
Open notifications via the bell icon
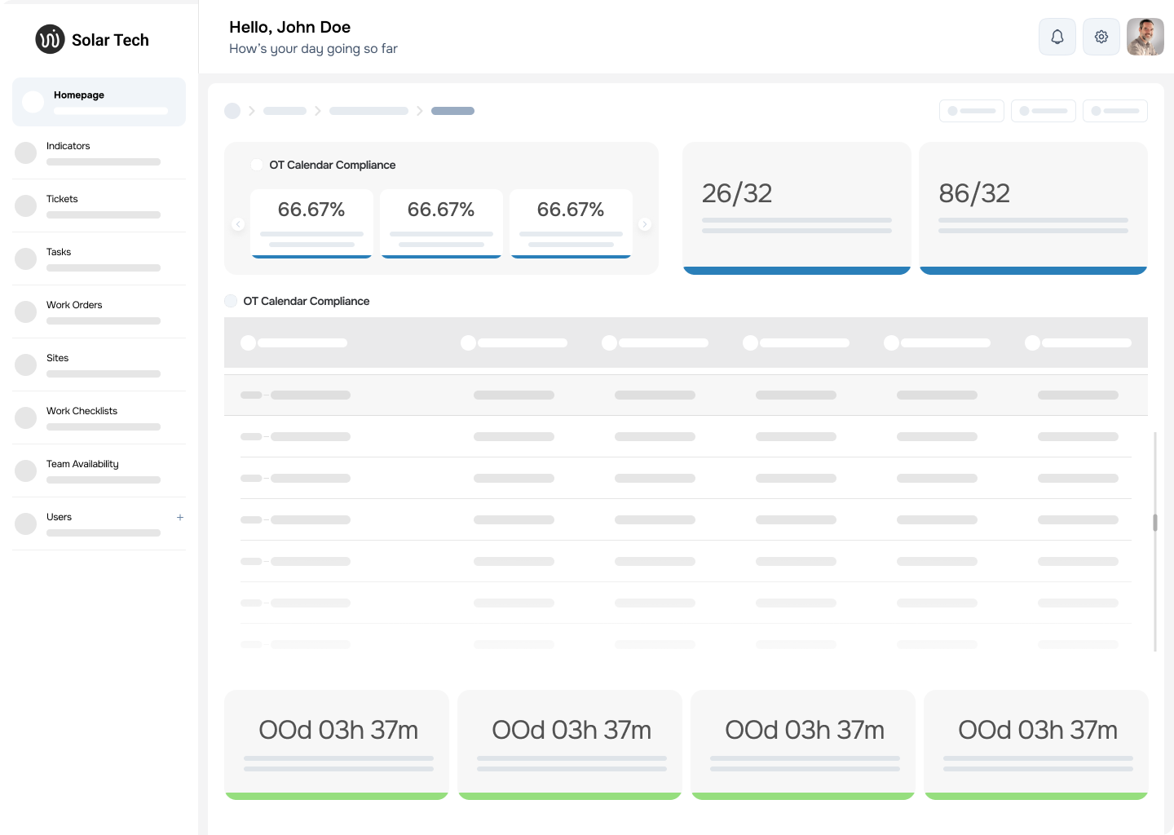pyautogui.click(x=1057, y=37)
